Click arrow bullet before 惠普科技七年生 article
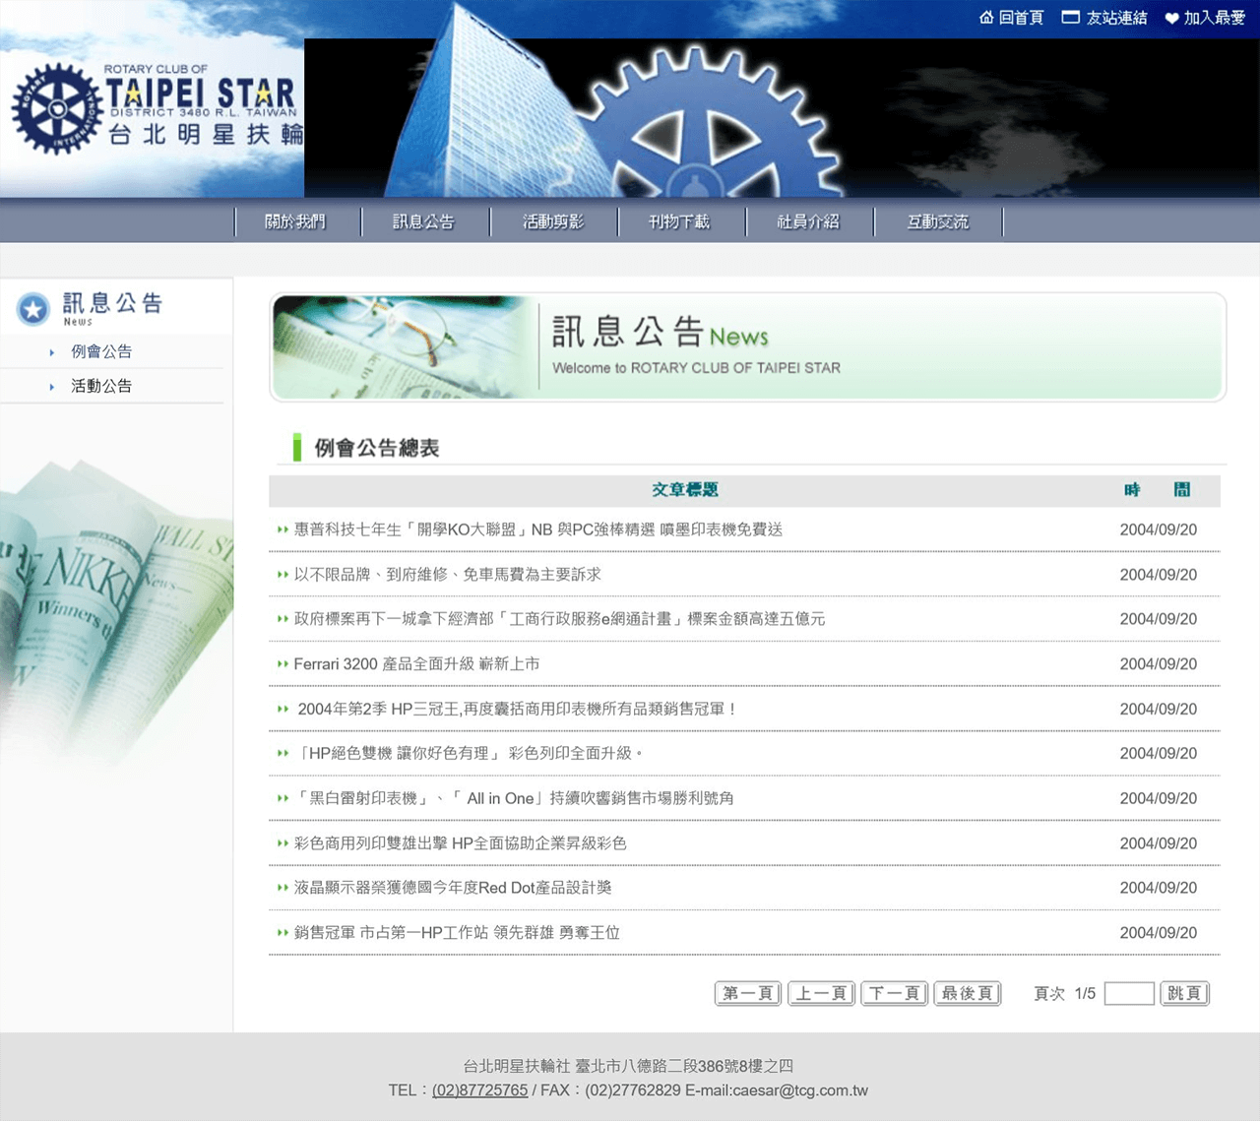The height and width of the screenshot is (1121, 1260). click(x=283, y=529)
